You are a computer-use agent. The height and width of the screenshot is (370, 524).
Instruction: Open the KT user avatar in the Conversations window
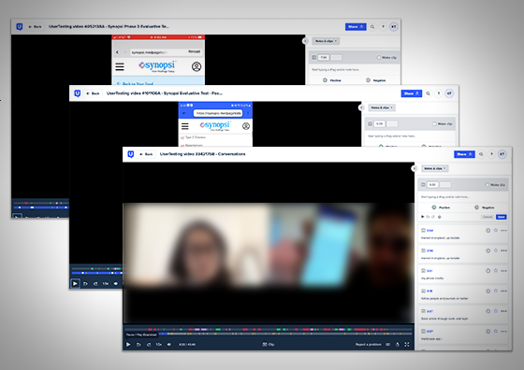[502, 154]
